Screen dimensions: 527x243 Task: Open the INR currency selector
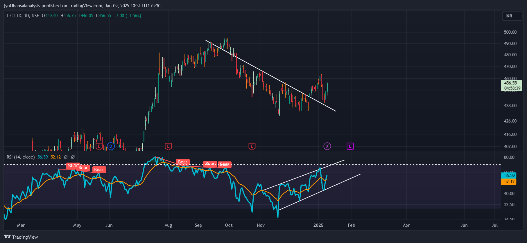point(512,16)
